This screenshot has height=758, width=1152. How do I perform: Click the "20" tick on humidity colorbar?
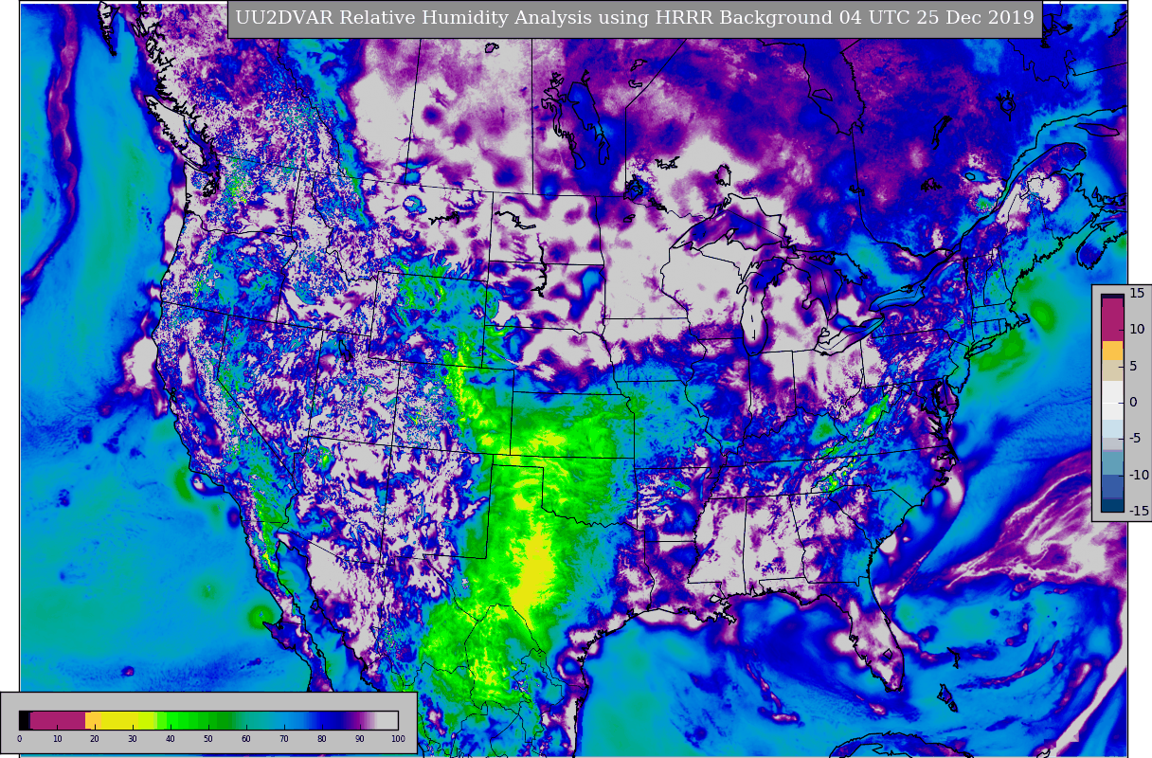click(x=95, y=739)
